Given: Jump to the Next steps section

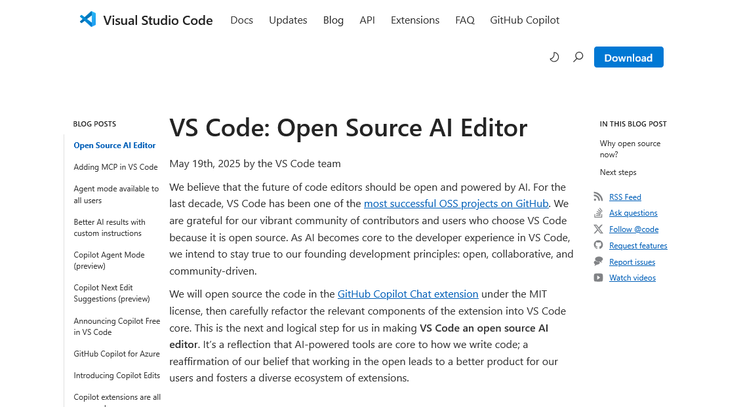Looking at the screenshot, I should (x=618, y=172).
